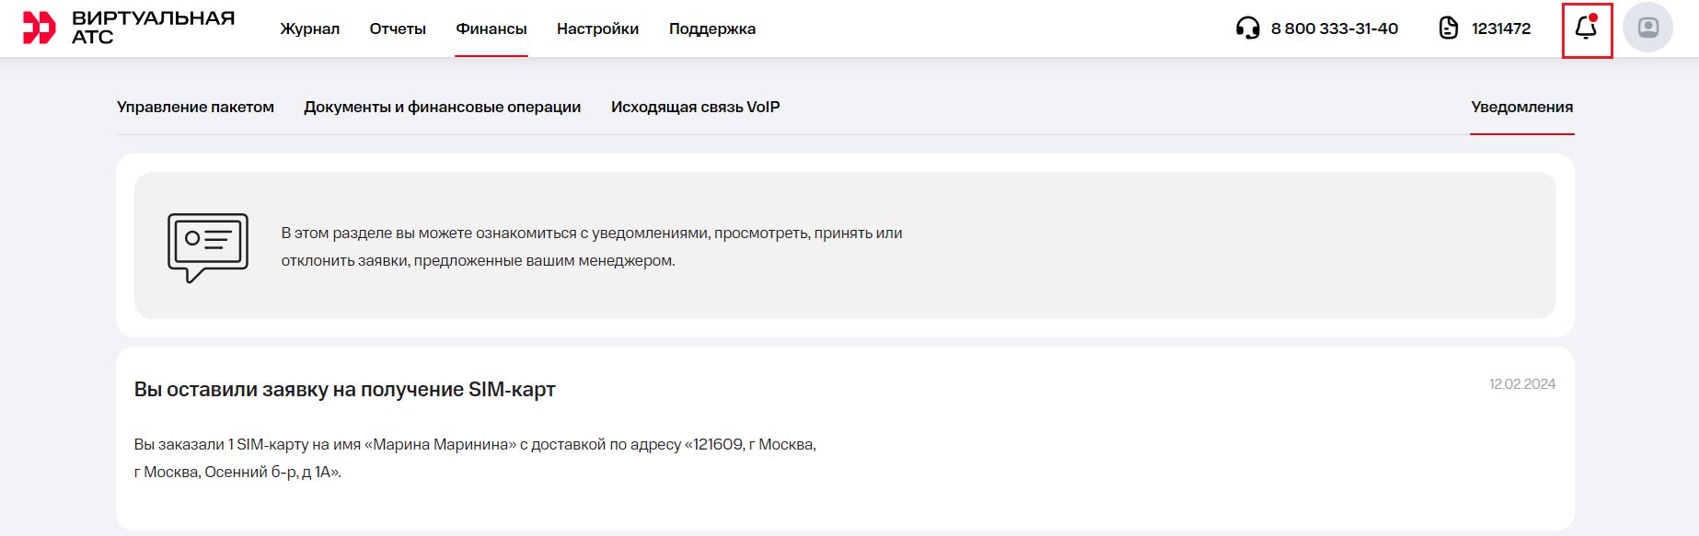Navigate to Поддержка
1699x536 pixels.
(x=712, y=29)
